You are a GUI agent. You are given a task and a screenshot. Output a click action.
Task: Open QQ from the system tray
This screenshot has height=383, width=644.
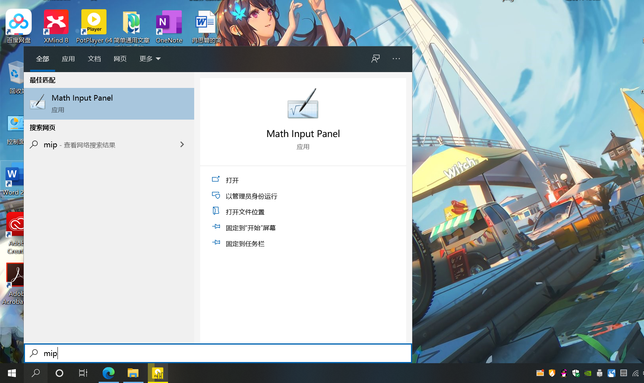tap(564, 373)
